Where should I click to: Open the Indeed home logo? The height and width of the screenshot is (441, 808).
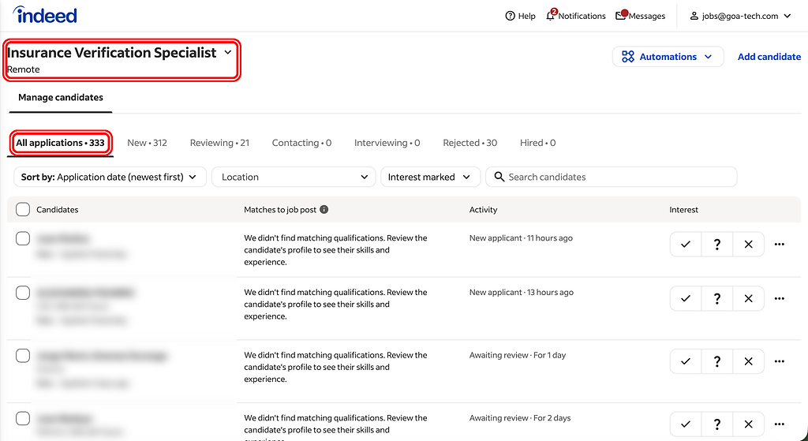point(45,15)
